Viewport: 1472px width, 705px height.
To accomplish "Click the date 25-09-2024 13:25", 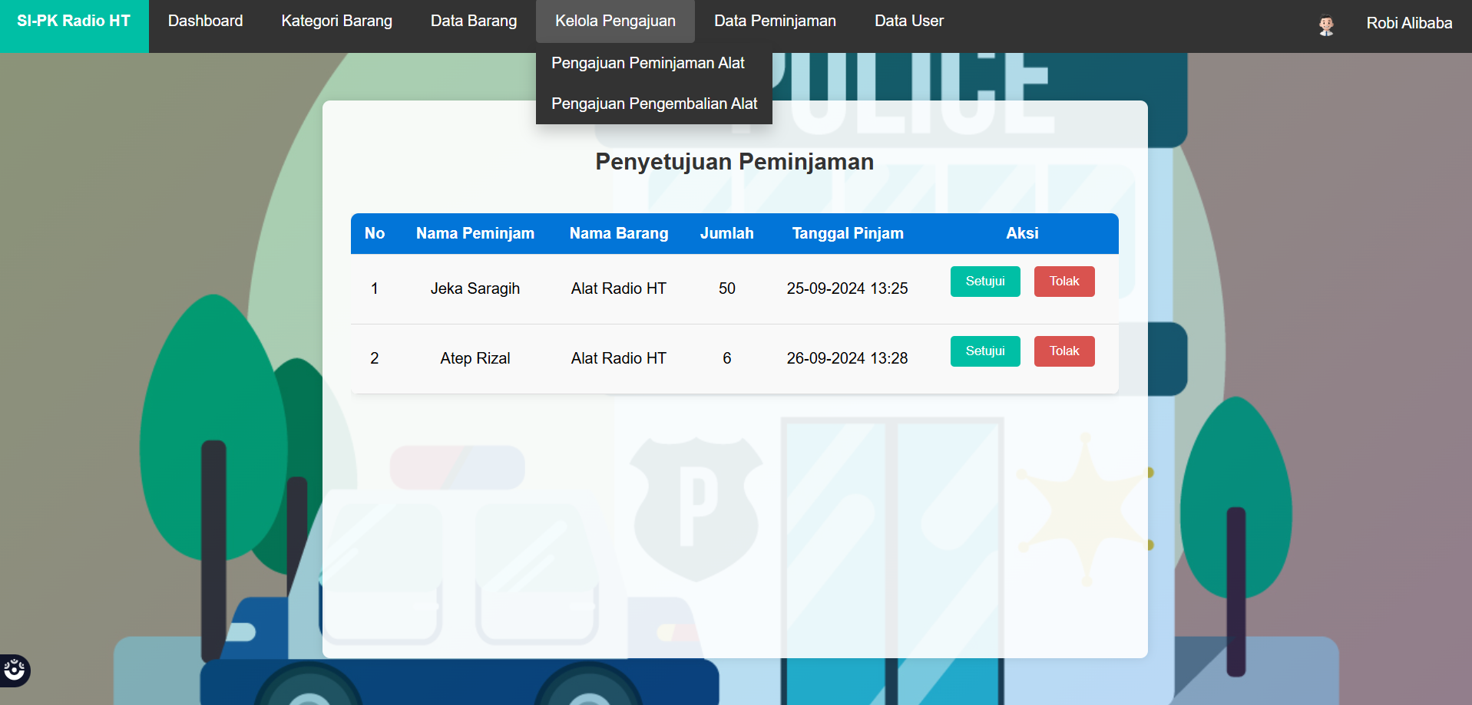I will (x=847, y=288).
